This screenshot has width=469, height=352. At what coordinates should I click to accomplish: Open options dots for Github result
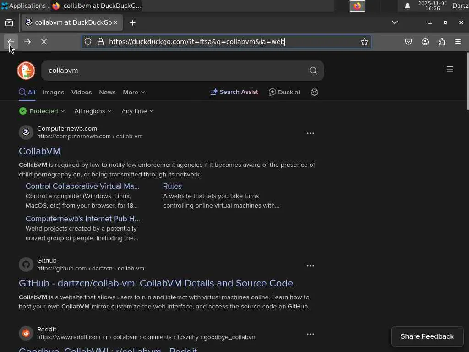point(311,265)
